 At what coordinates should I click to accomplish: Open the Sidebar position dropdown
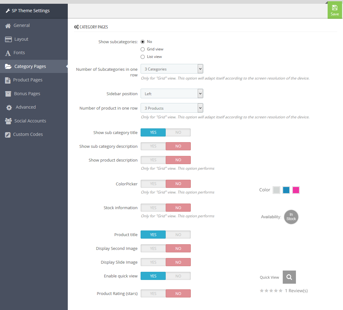(x=172, y=93)
